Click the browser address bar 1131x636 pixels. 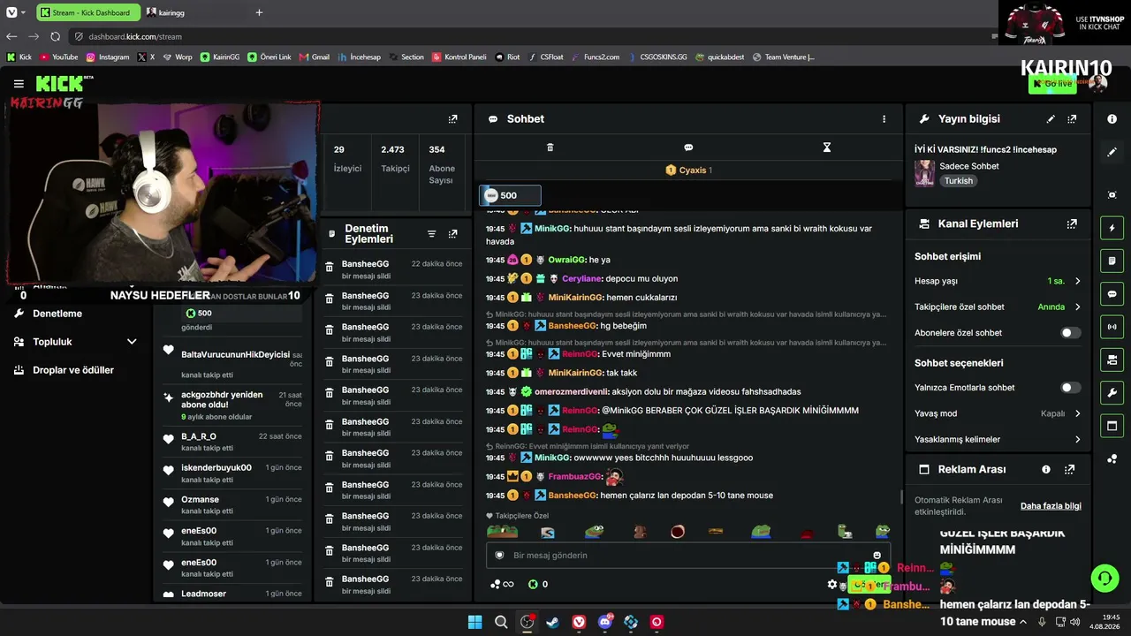click(x=530, y=36)
